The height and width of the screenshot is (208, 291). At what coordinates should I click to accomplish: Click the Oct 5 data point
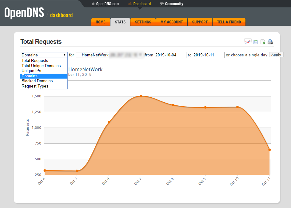click(x=77, y=171)
